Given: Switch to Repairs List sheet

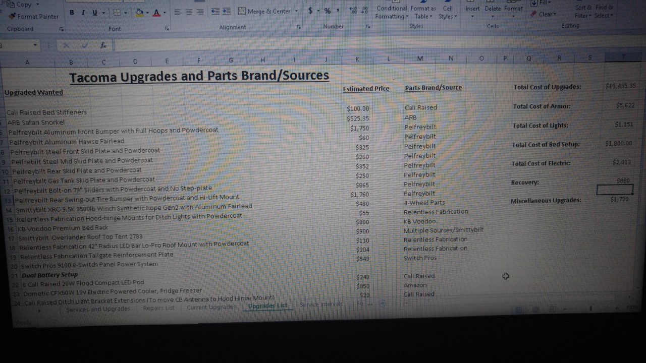Looking at the screenshot, I should click(158, 308).
